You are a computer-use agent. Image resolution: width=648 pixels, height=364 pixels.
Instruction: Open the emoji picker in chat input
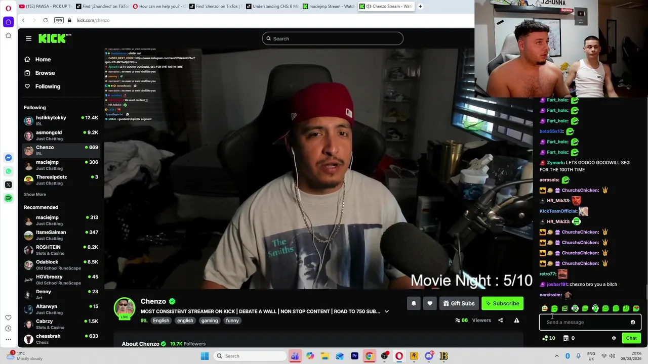coord(633,322)
